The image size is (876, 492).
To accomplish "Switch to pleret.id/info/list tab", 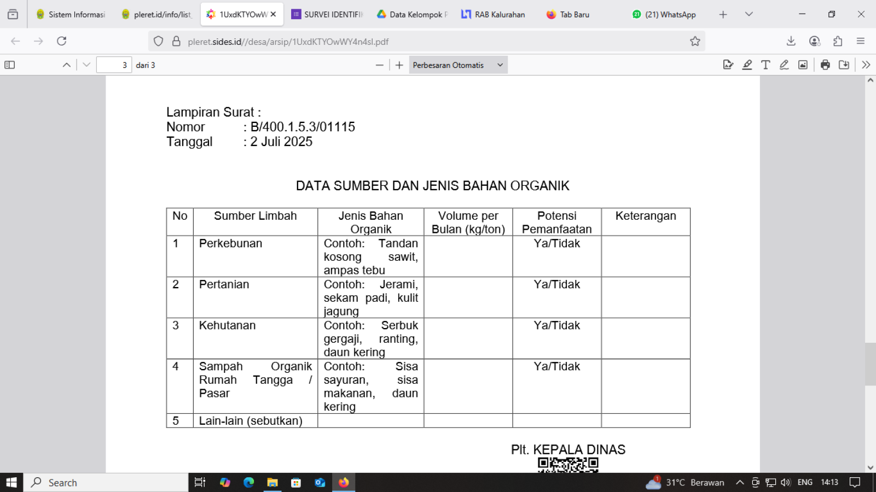I will click(157, 15).
